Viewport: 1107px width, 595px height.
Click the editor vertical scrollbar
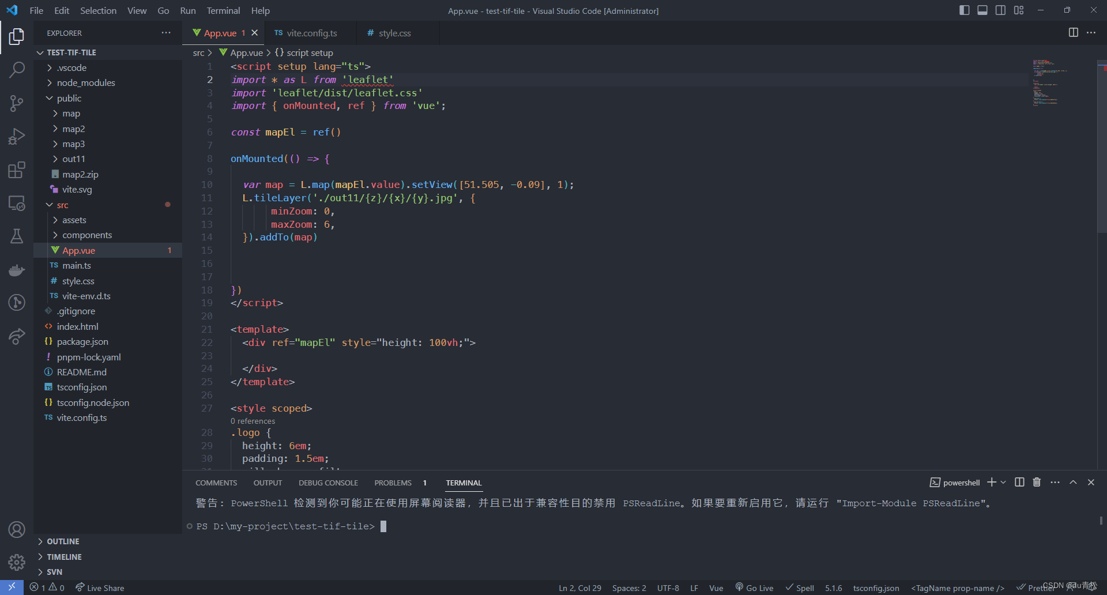point(1102,146)
